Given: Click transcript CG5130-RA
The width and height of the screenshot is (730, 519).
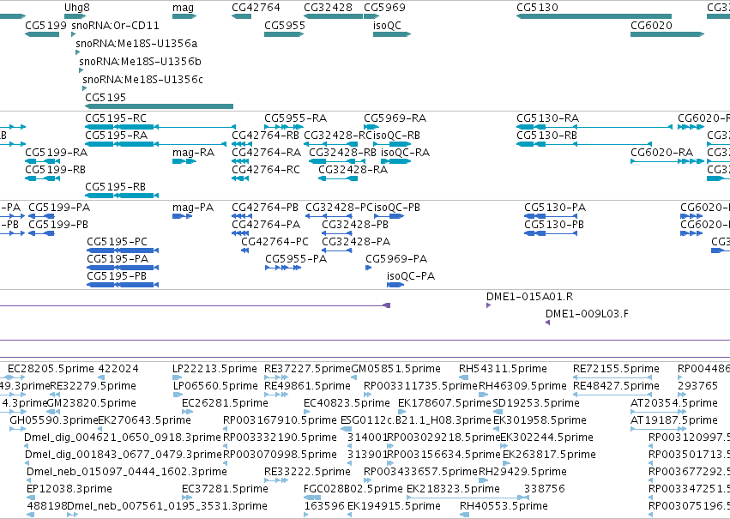Looking at the screenshot, I should pos(594,127).
